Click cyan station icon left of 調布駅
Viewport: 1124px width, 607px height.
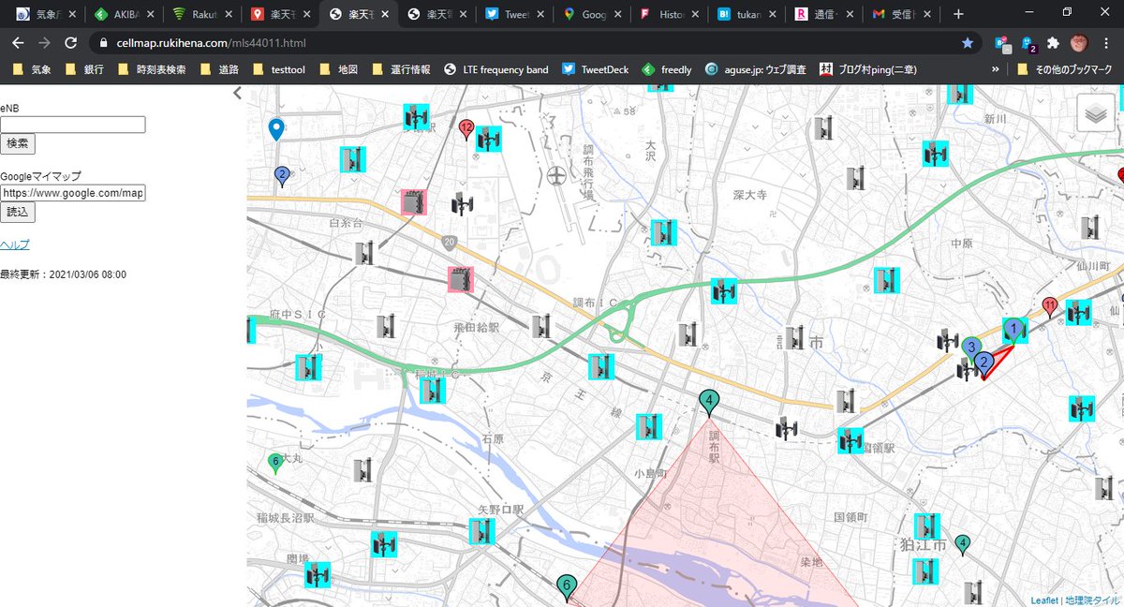click(648, 427)
